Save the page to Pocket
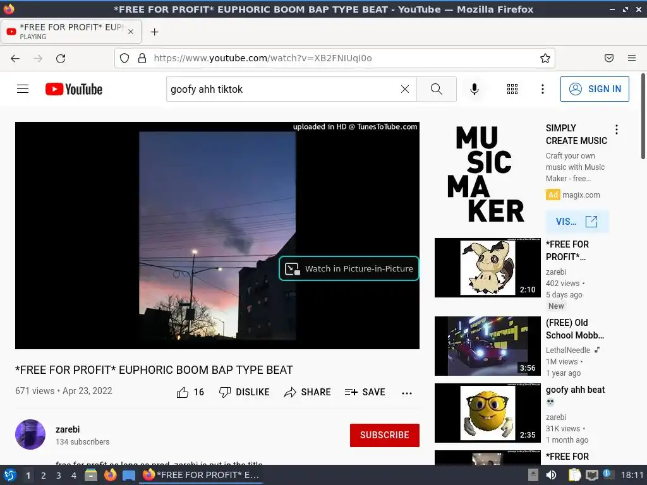Image resolution: width=647 pixels, height=485 pixels. [608, 58]
